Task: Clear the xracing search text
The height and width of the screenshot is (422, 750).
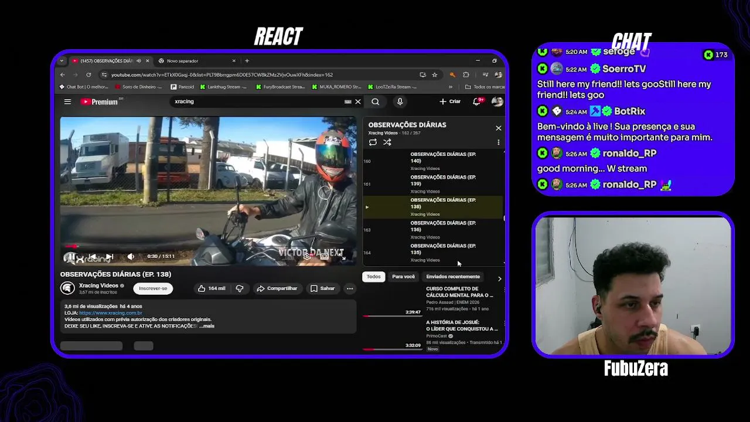Action: (x=358, y=101)
